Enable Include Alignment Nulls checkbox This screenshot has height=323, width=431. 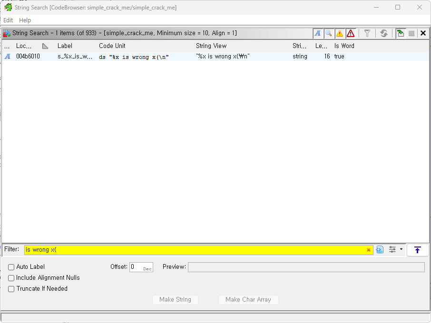[11, 278]
